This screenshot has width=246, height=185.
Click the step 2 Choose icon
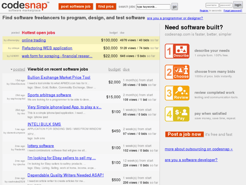(x=177, y=72)
